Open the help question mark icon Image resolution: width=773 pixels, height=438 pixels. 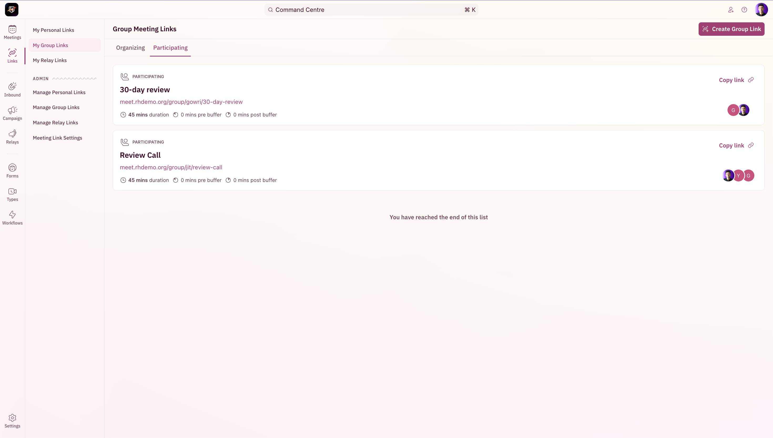[x=744, y=10]
